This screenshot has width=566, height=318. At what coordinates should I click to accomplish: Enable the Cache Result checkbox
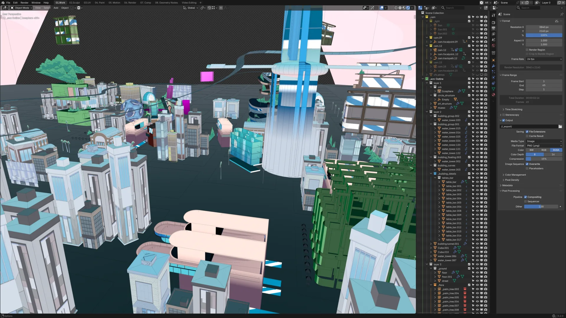pos(527,136)
